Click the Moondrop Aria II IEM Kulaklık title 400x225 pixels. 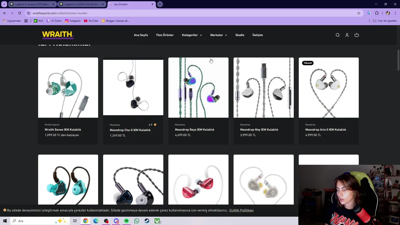point(326,130)
